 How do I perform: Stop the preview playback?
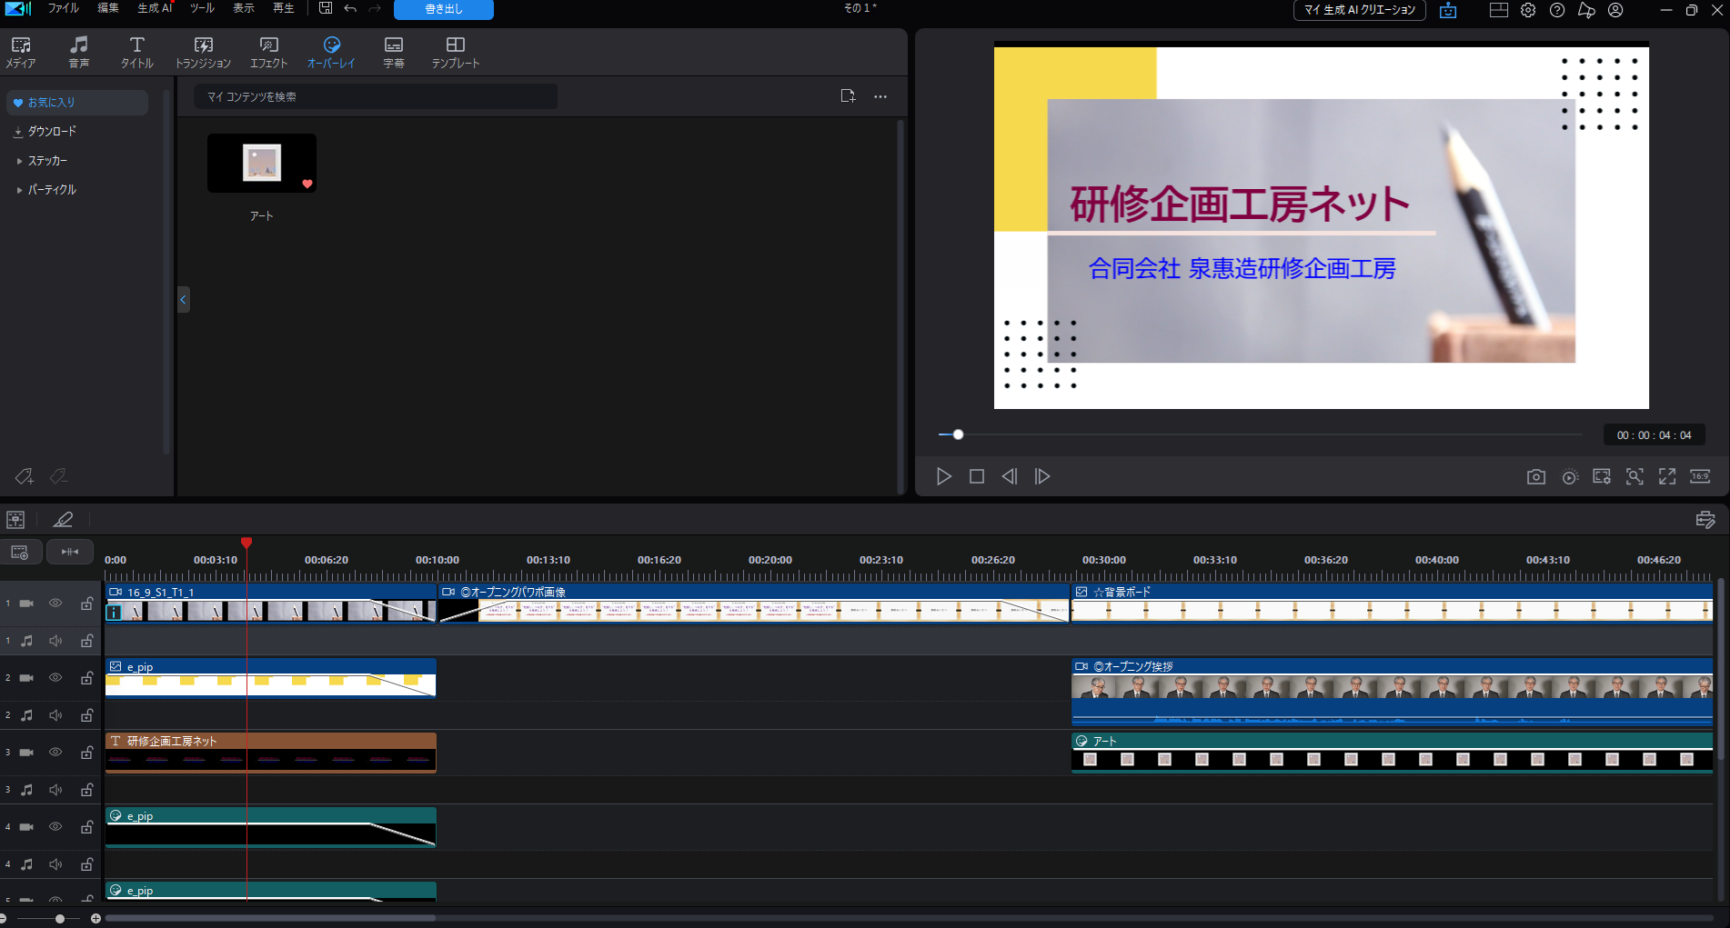coord(977,476)
